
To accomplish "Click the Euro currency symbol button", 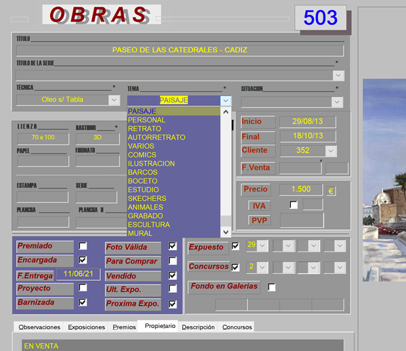I will (331, 191).
